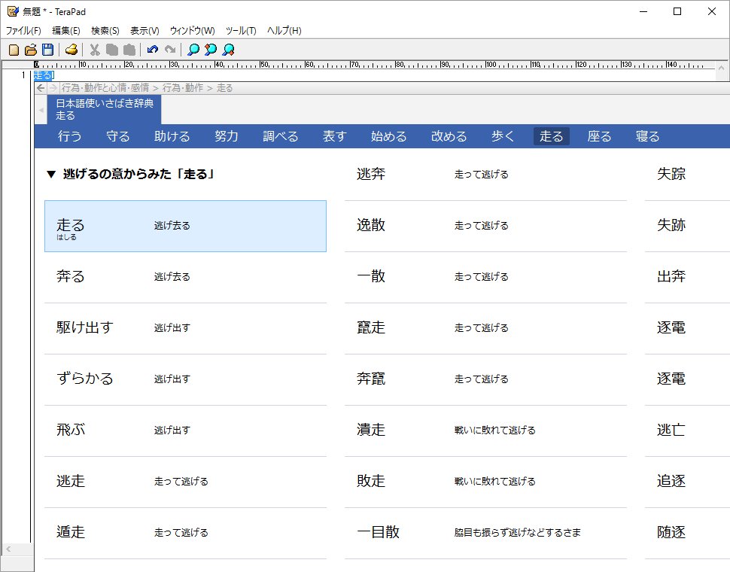The width and height of the screenshot is (730, 572).
Task: Click the 走る text on editor line 1
Action: (x=44, y=75)
